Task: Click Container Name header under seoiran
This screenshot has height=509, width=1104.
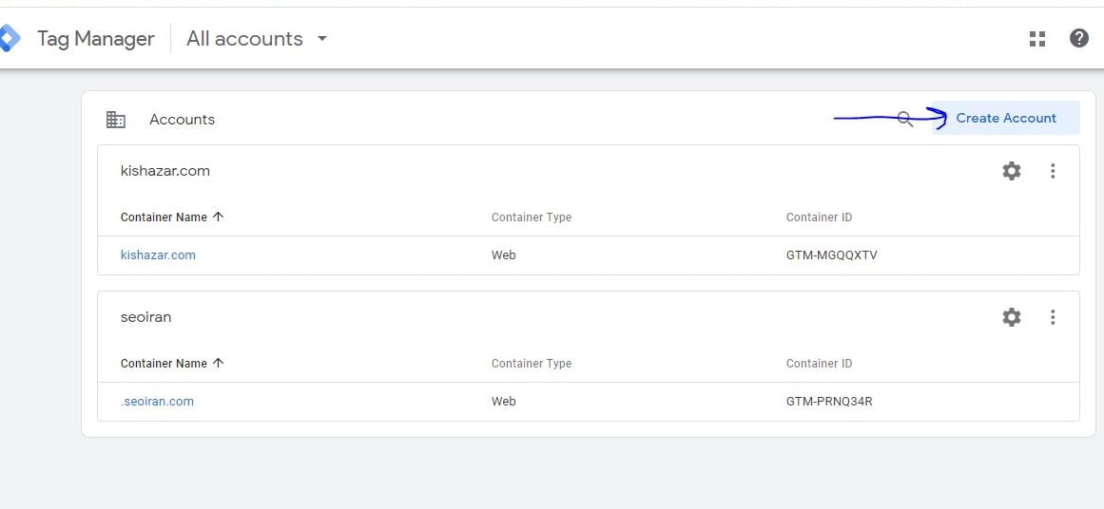Action: pos(165,364)
